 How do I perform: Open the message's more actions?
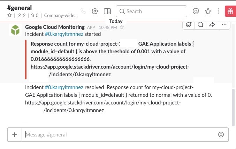click(224, 25)
